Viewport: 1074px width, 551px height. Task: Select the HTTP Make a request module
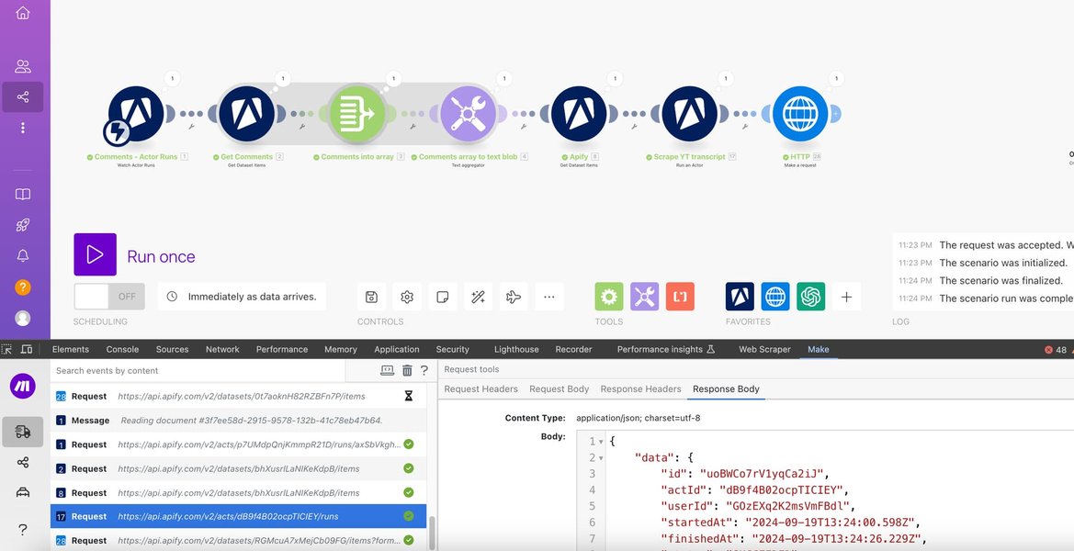pyautogui.click(x=800, y=114)
